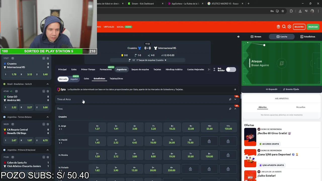This screenshot has width=322, height=181.
Task: Open stats icon for CA Rosario Central match
Action: [x=44, y=124]
